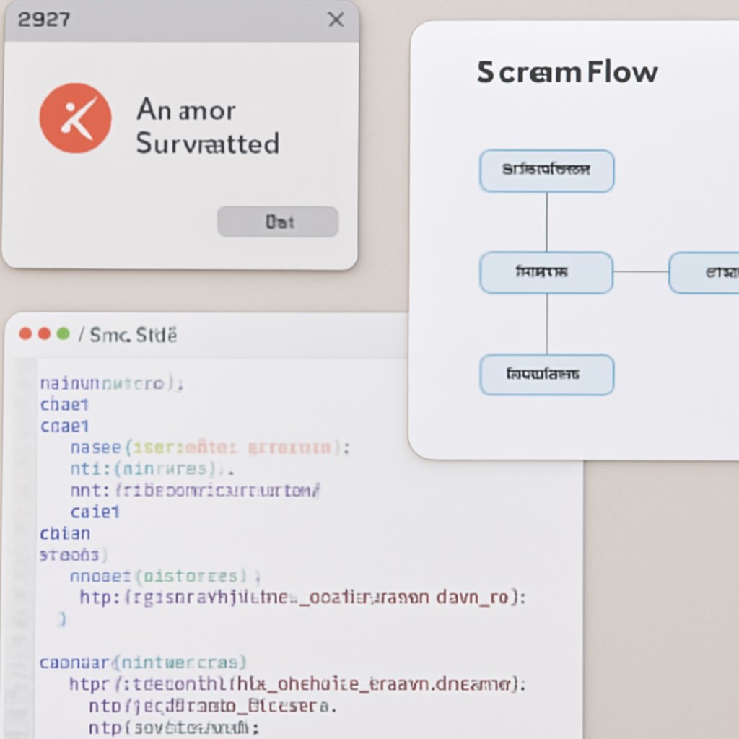
Task: Click the "An amor Survratted" error message
Action: coord(207,127)
